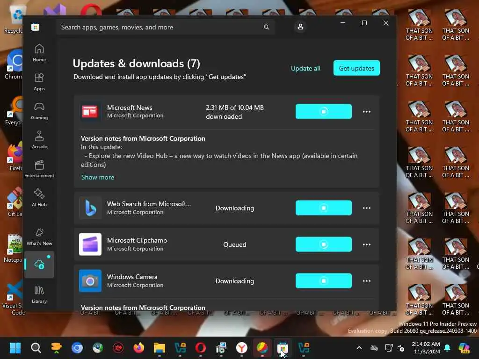479x359 pixels.
Task: Open the user account profile icon
Action: click(300, 27)
